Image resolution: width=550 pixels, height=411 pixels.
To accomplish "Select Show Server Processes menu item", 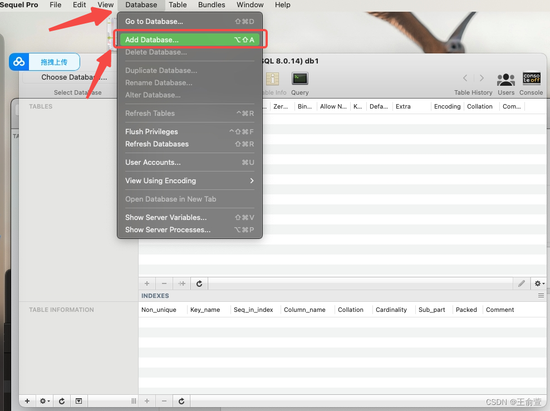I will coord(190,230).
